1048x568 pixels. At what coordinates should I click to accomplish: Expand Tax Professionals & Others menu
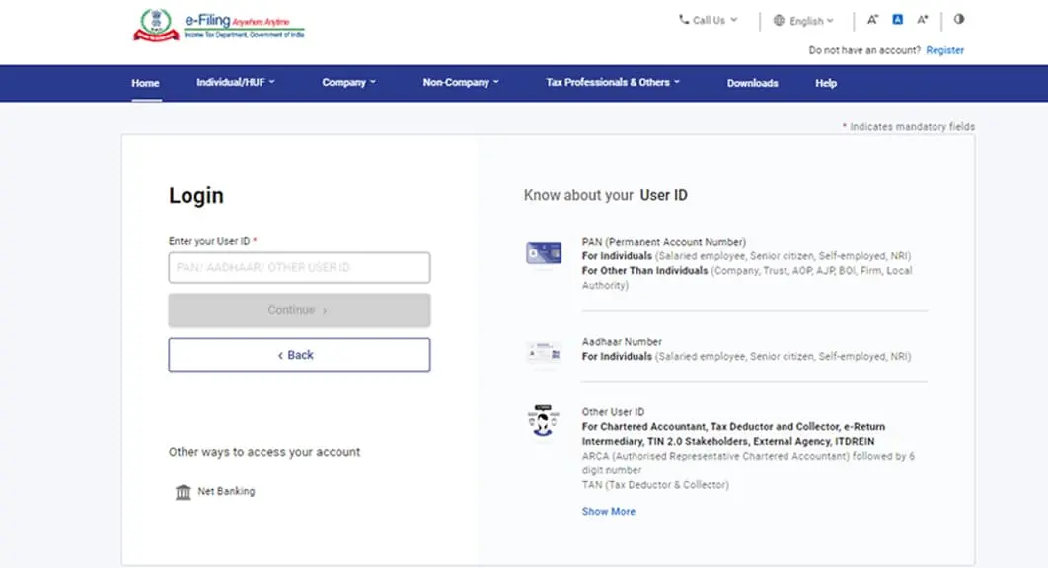coord(612,82)
